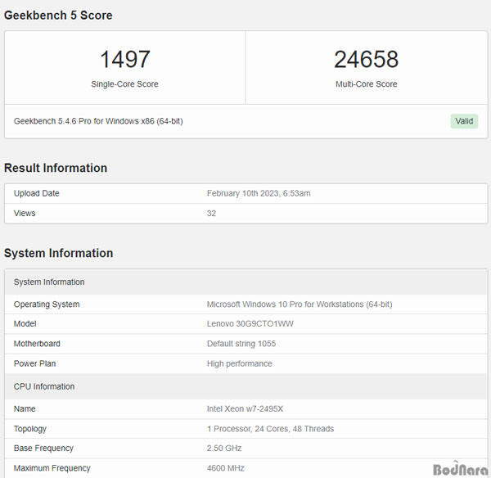Image resolution: width=491 pixels, height=478 pixels.
Task: Select 'Microsoft Windows 10 Pro for Workstations (64-bit)'
Action: point(300,304)
